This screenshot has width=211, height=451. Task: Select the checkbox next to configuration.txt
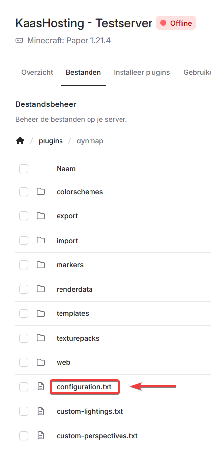[24, 387]
